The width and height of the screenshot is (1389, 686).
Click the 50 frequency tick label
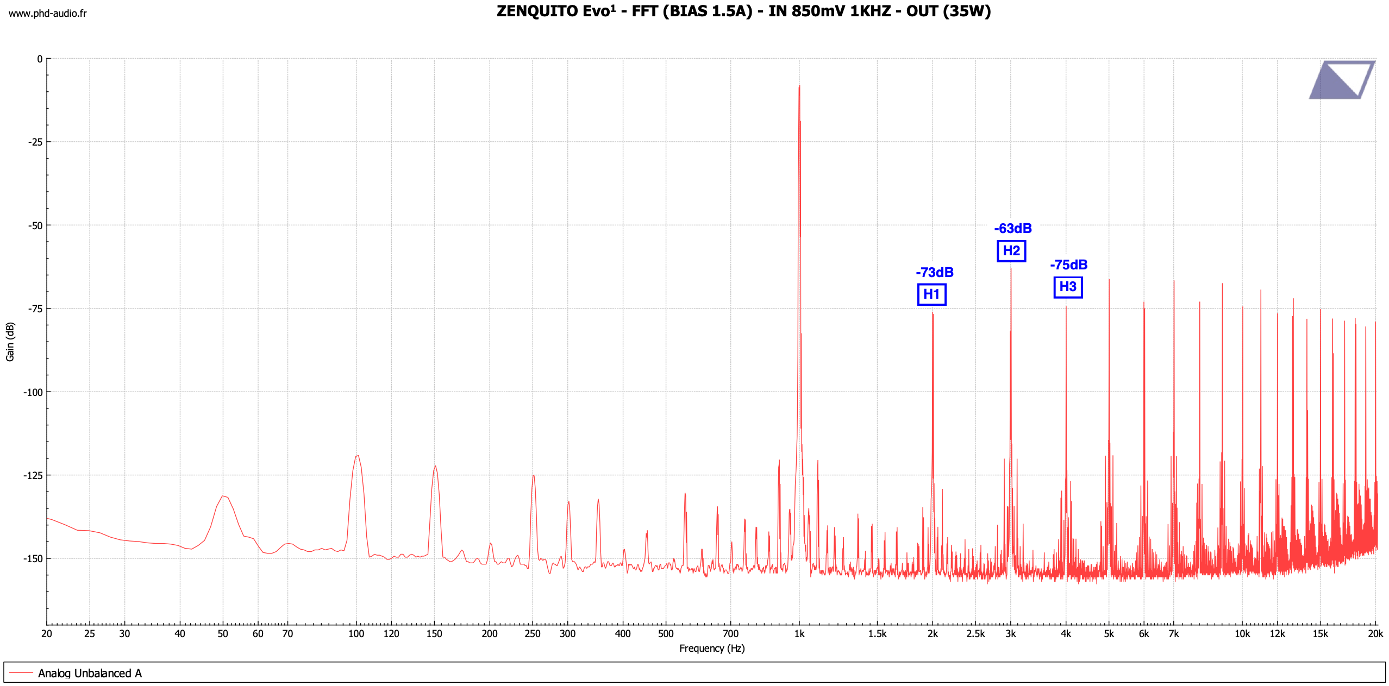[223, 633]
